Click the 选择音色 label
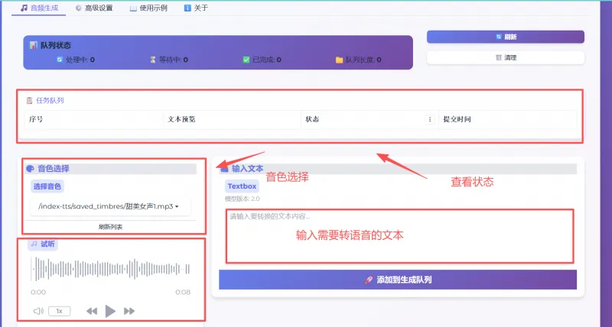Image resolution: width=612 pixels, height=327 pixels. [47, 186]
